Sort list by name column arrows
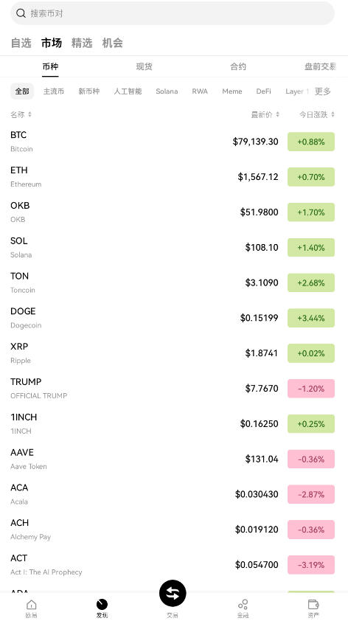The image size is (348, 621). (29, 114)
